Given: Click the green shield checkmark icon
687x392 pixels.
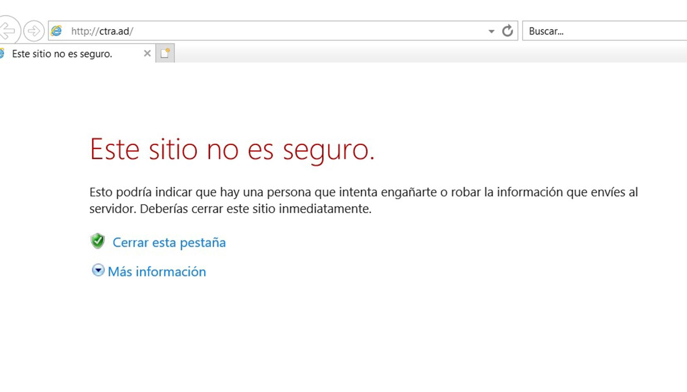Looking at the screenshot, I should [x=98, y=241].
